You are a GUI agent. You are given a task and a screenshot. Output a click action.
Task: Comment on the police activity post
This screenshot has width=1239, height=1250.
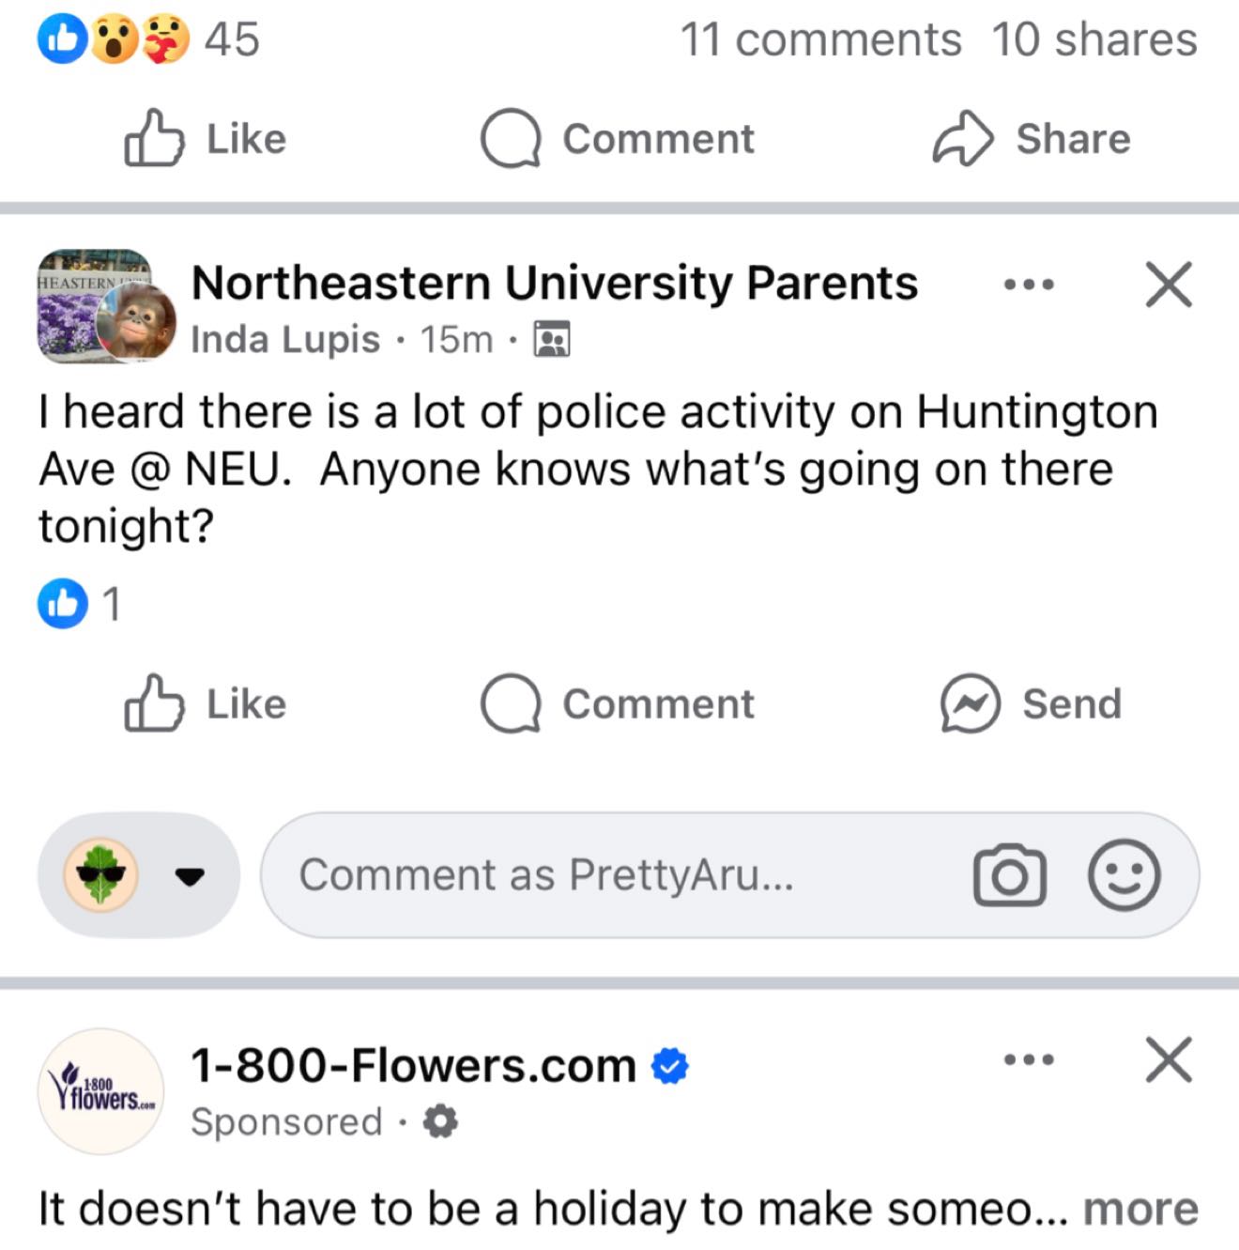(618, 703)
